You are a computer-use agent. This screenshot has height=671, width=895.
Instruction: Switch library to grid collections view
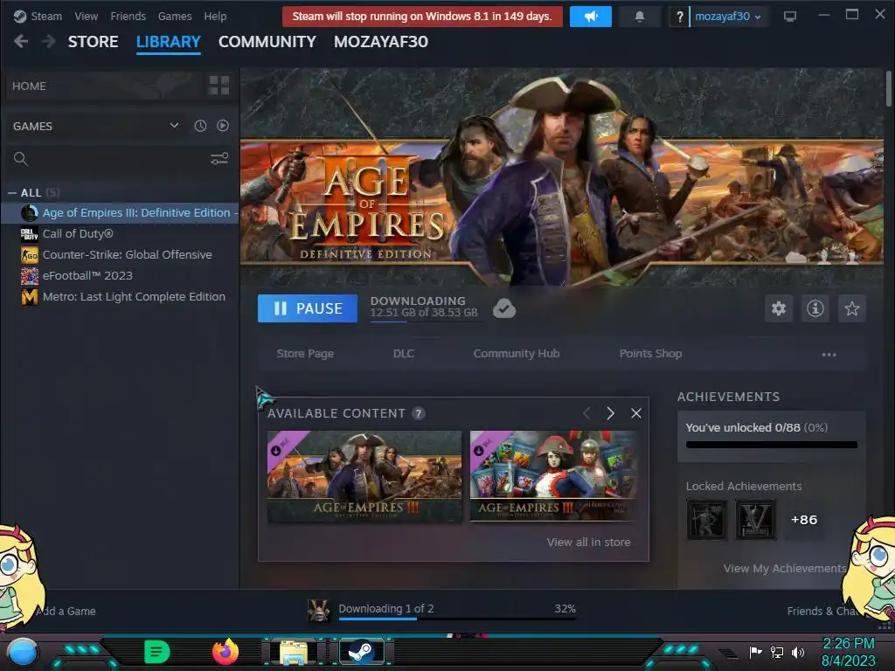(219, 86)
